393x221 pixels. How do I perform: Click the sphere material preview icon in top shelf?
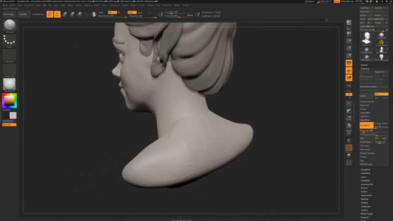(94, 14)
